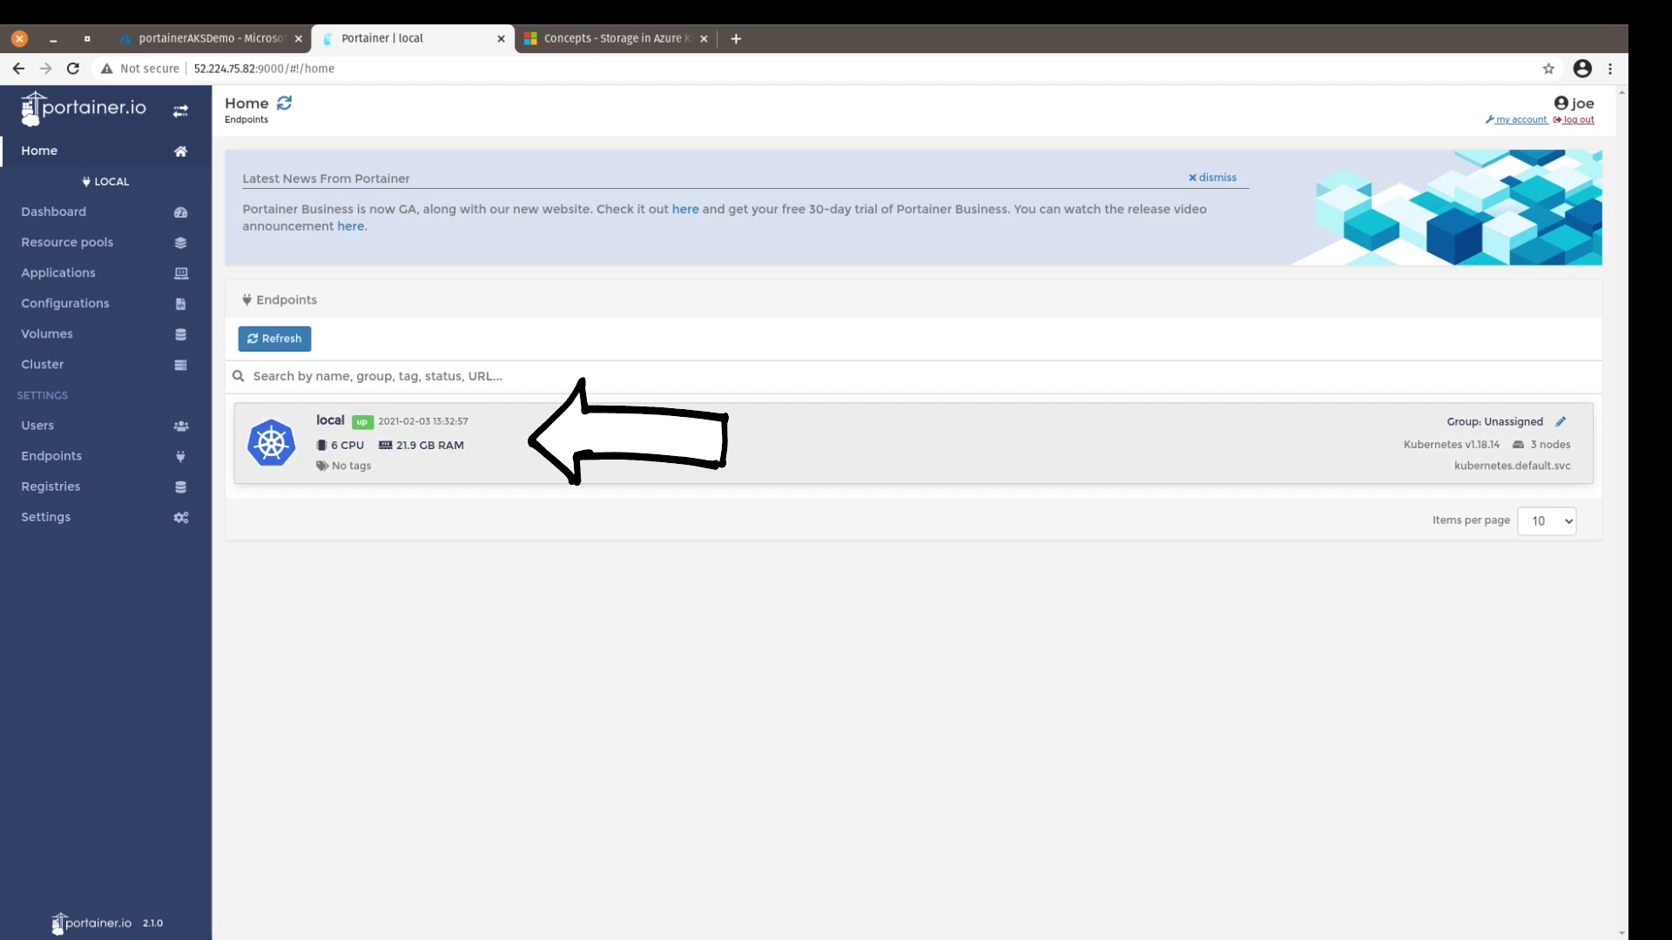Click the Resource pools layers icon
The height and width of the screenshot is (940, 1672).
(180, 243)
